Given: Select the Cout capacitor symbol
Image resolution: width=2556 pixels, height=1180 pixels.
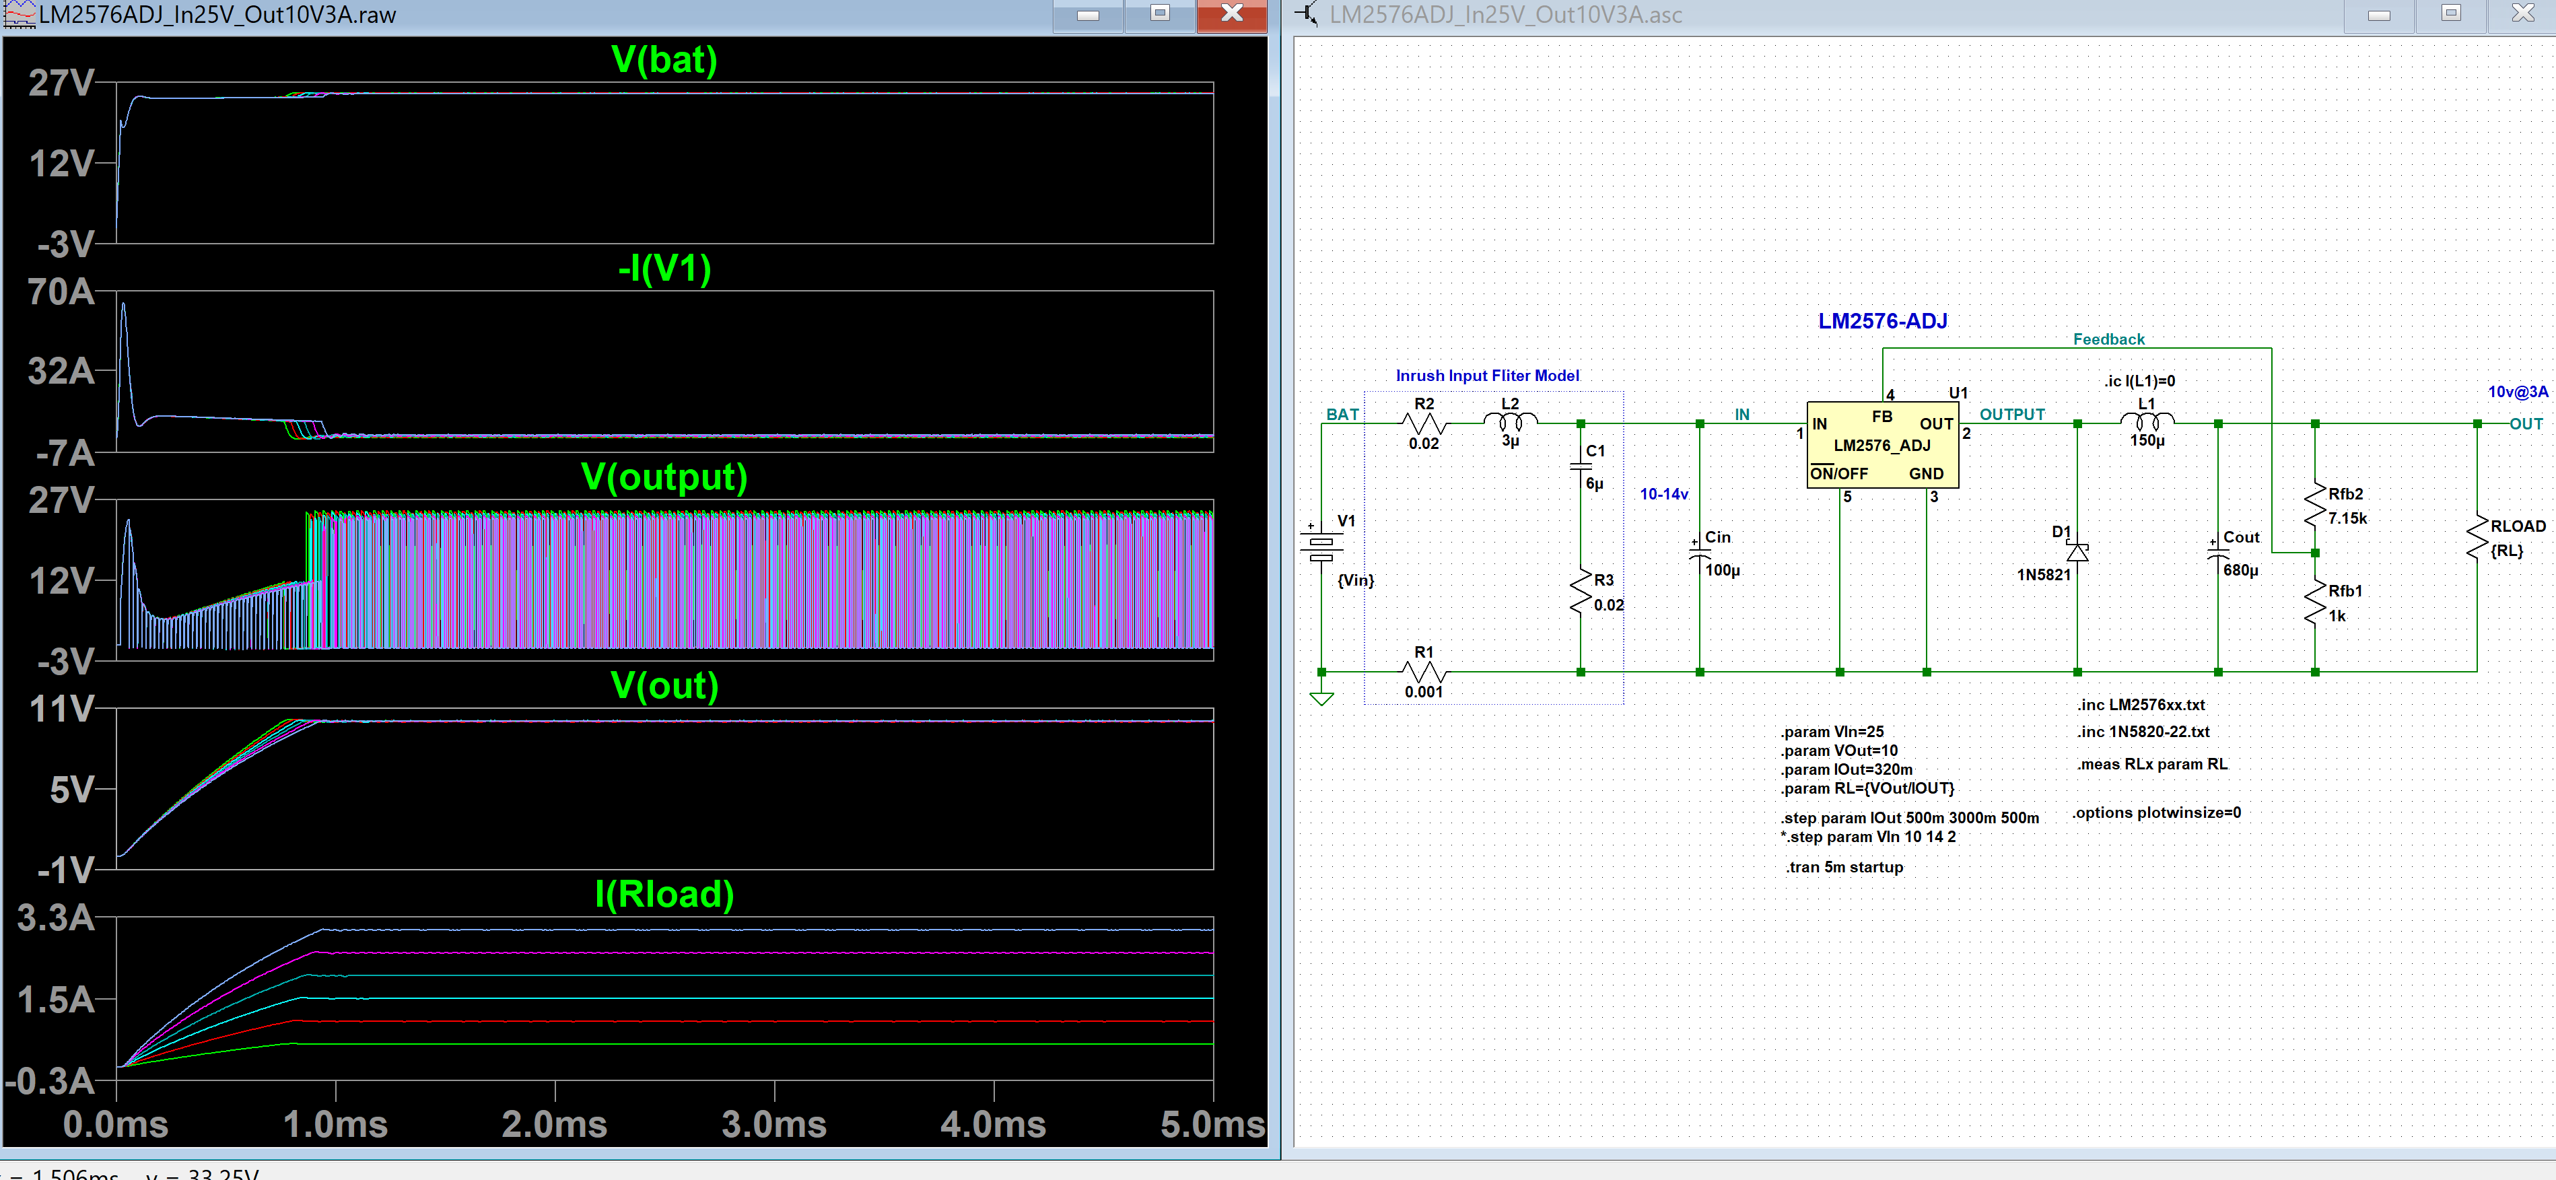Looking at the screenshot, I should (x=2217, y=552).
